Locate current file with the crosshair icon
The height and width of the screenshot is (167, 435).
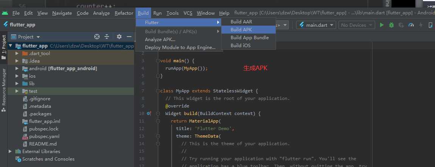pyautogui.click(x=97, y=37)
